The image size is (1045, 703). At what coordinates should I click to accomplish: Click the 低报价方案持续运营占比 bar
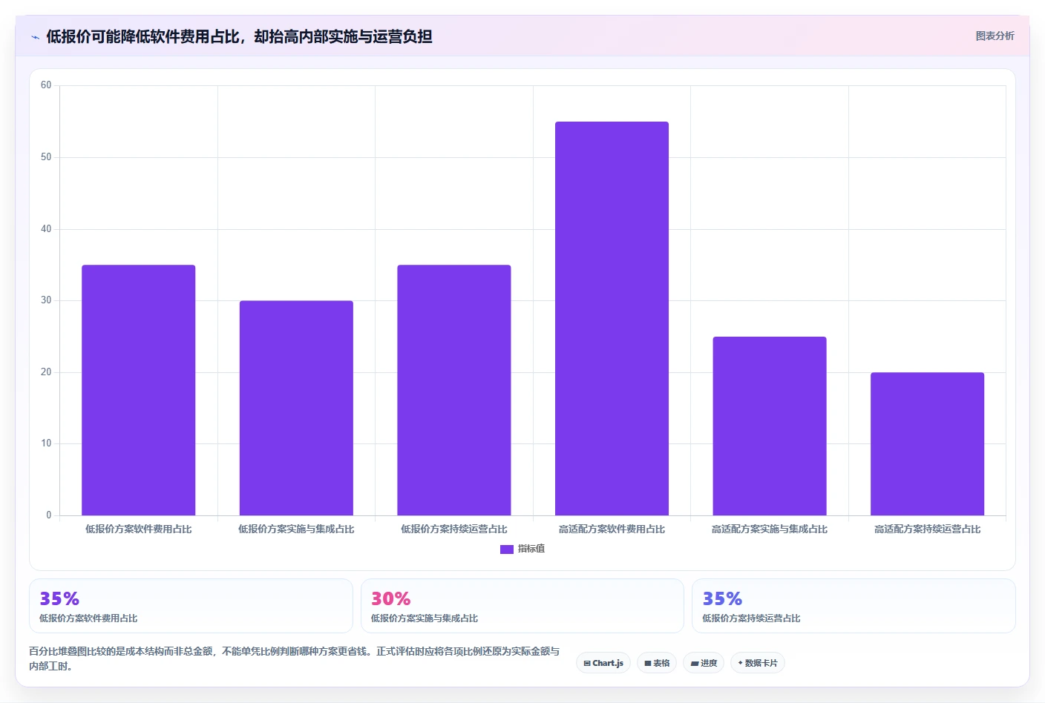pyautogui.click(x=454, y=390)
